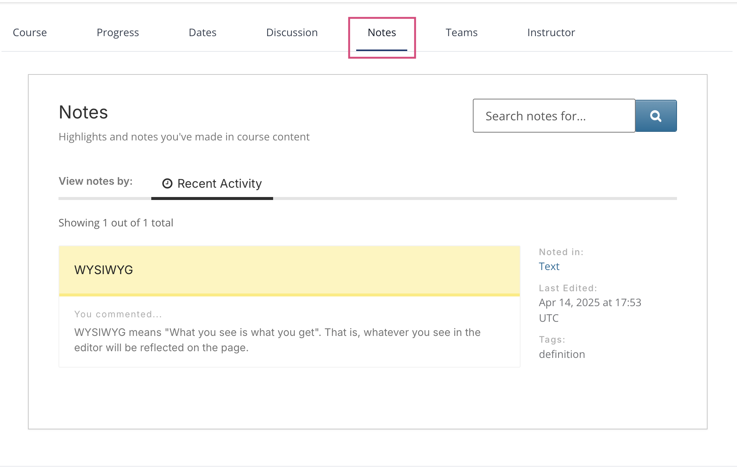737x470 pixels.
Task: Click the note comment text
Action: pos(277,340)
